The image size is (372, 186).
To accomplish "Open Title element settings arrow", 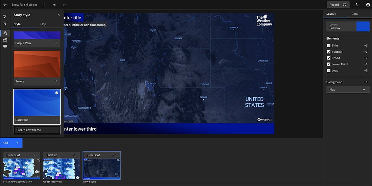I will click(366, 46).
